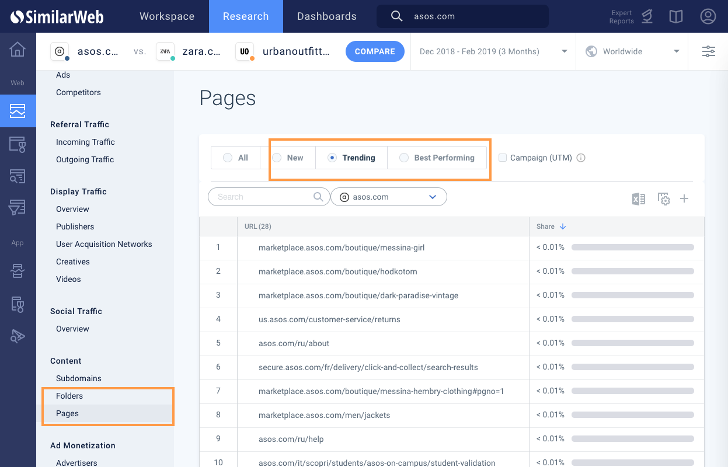The width and height of the screenshot is (728, 467).
Task: Switch to the Dashboards tab
Action: [327, 16]
